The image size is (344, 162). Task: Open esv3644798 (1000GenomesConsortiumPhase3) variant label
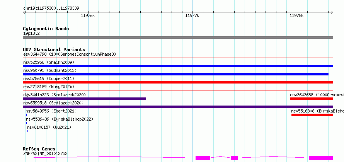(70, 54)
